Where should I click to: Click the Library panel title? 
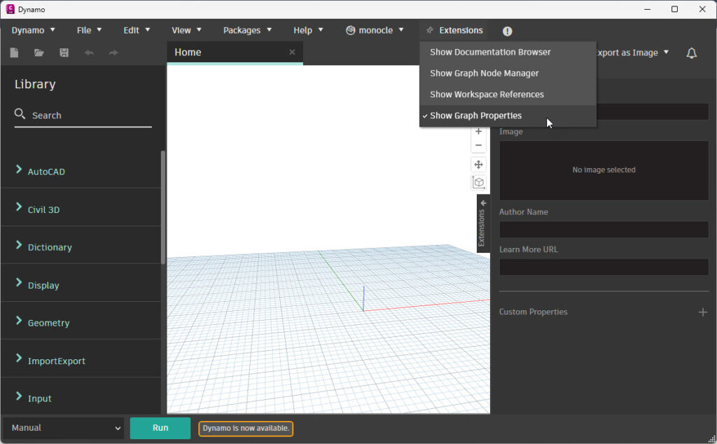pyautogui.click(x=35, y=84)
